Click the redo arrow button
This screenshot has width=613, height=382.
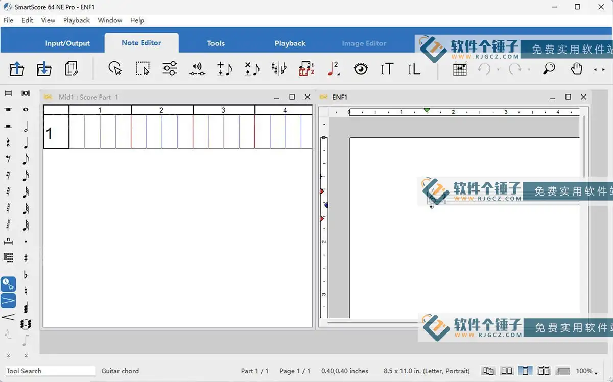515,68
